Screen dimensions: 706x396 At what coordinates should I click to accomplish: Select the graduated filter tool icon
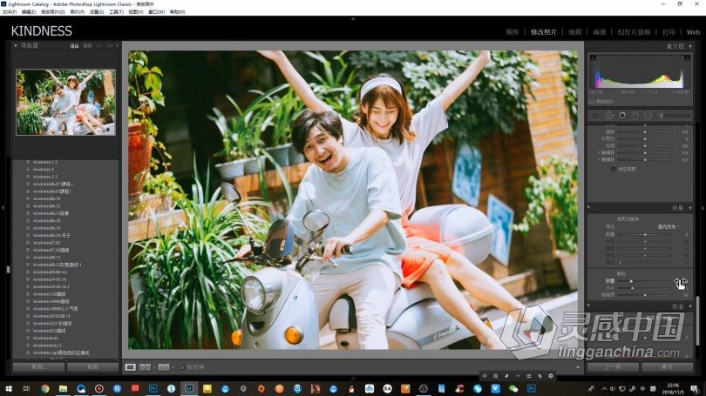635,115
